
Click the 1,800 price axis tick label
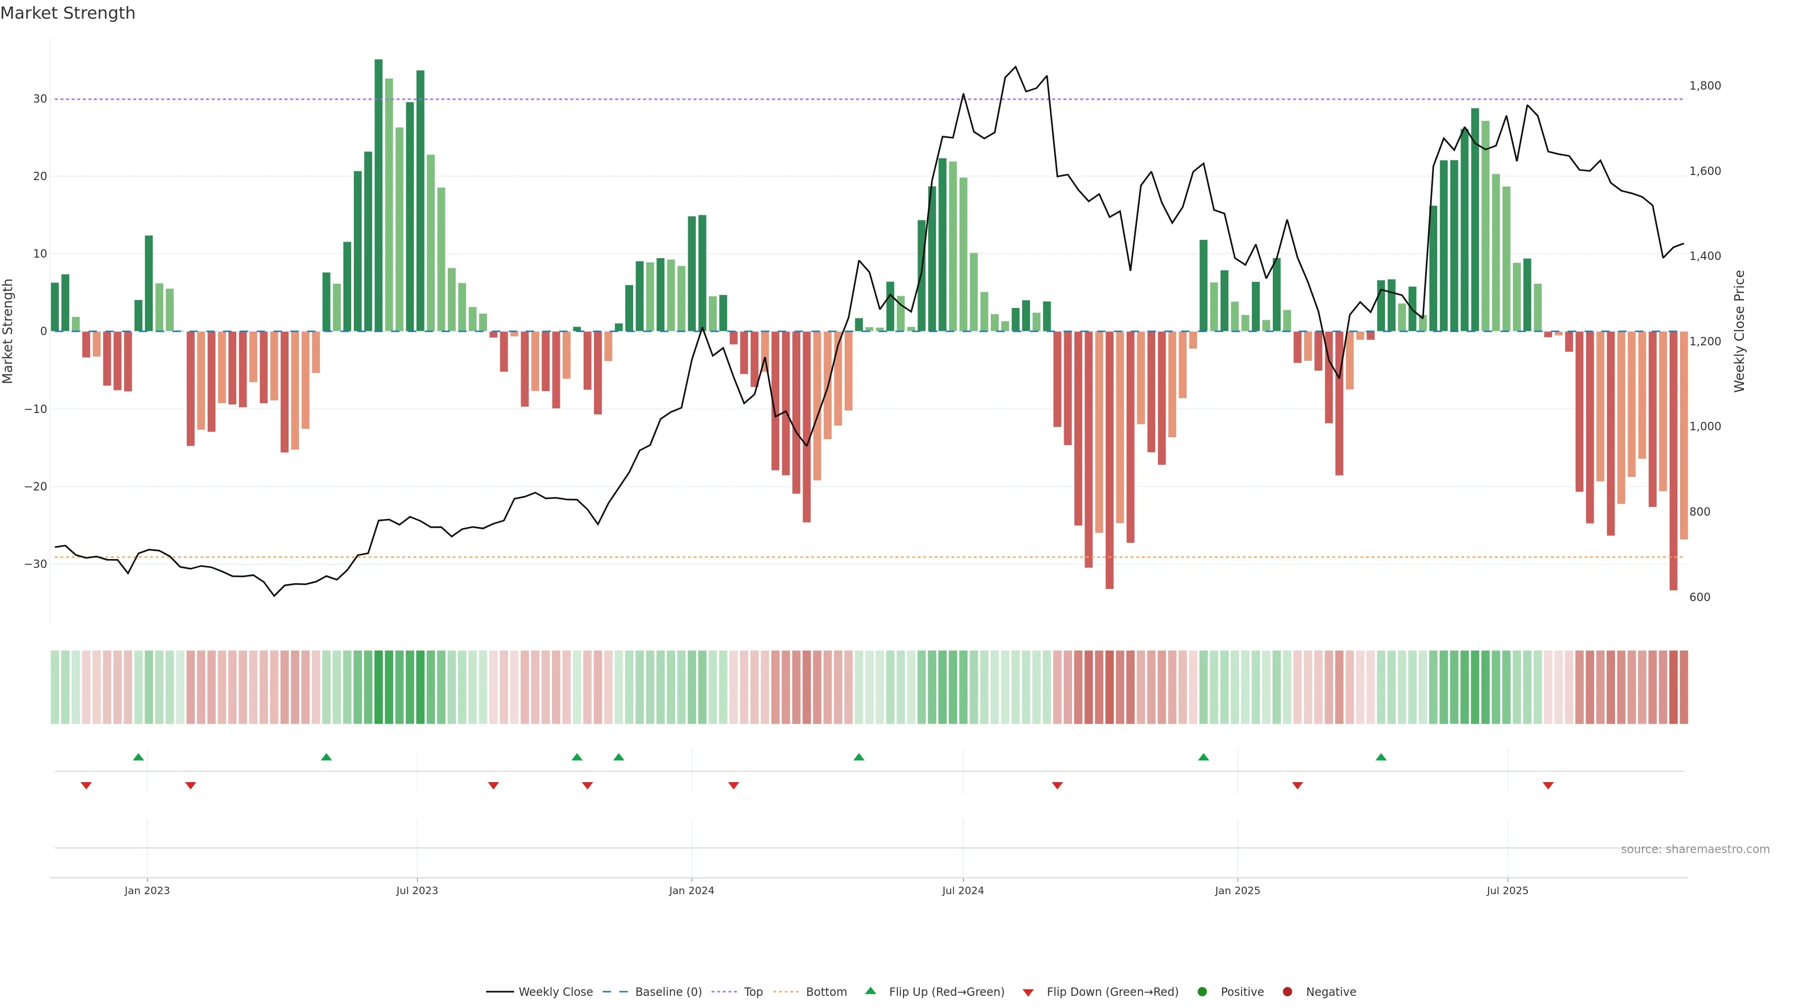[1705, 85]
